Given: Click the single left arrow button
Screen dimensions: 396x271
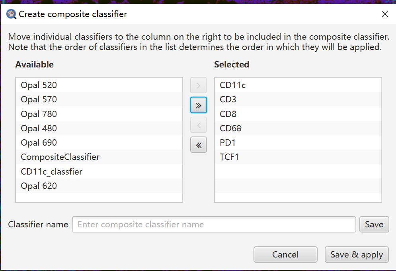Looking at the screenshot, I should (x=199, y=125).
